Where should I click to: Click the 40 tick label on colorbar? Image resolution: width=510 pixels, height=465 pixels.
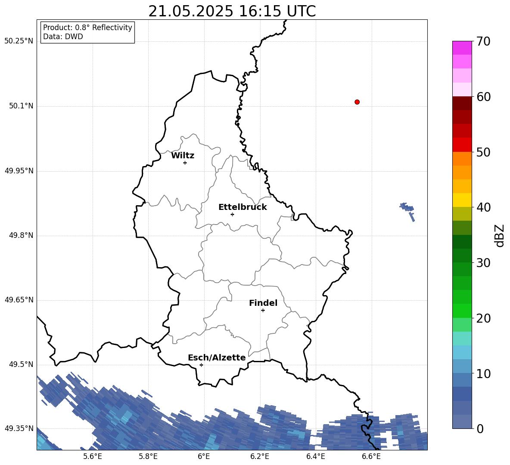pyautogui.click(x=483, y=207)
